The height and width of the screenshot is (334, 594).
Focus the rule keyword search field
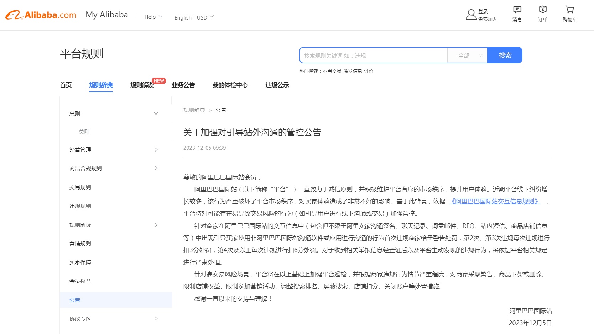coord(374,55)
